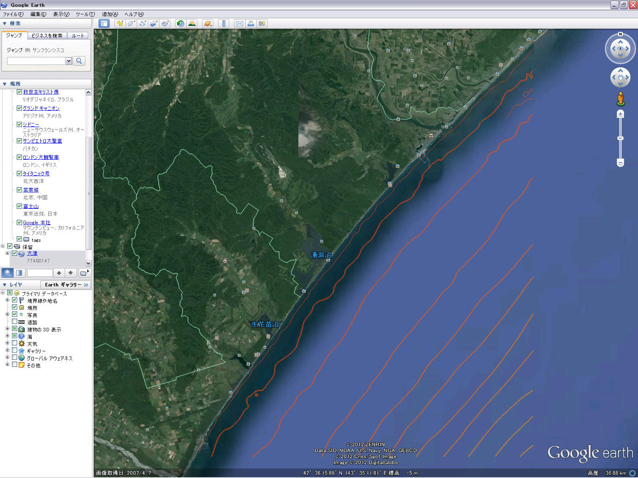
Task: Collapse the 場所 (Places) panel header
Action: pyautogui.click(x=5, y=84)
